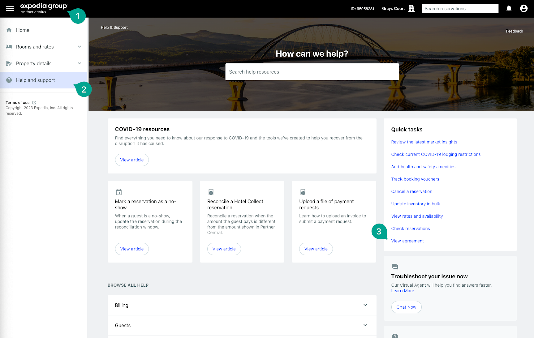Click the Property details building-edit icon
This screenshot has width=534, height=338.
pyautogui.click(x=9, y=63)
